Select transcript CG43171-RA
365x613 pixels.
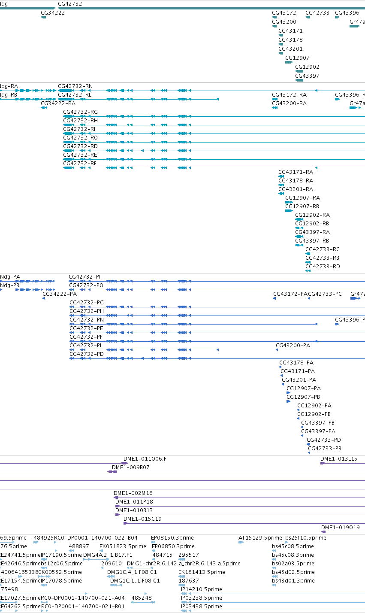296,172
